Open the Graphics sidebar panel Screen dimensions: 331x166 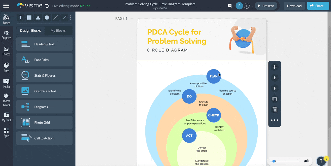click(x=6, y=34)
